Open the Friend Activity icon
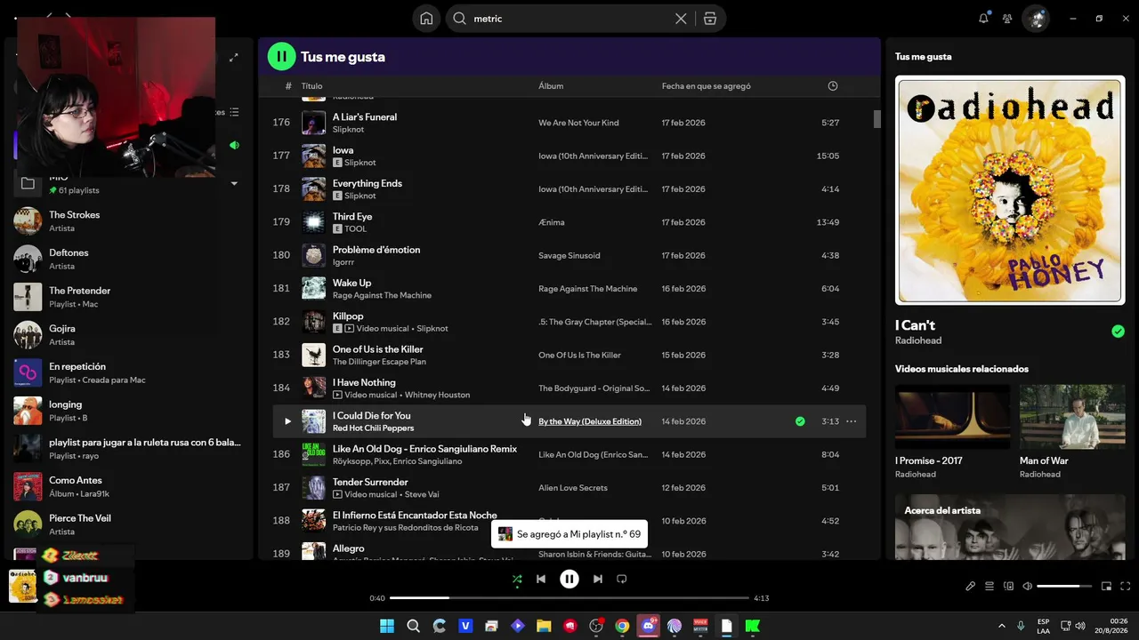Screen dimensions: 1139x640 coord(1007,18)
